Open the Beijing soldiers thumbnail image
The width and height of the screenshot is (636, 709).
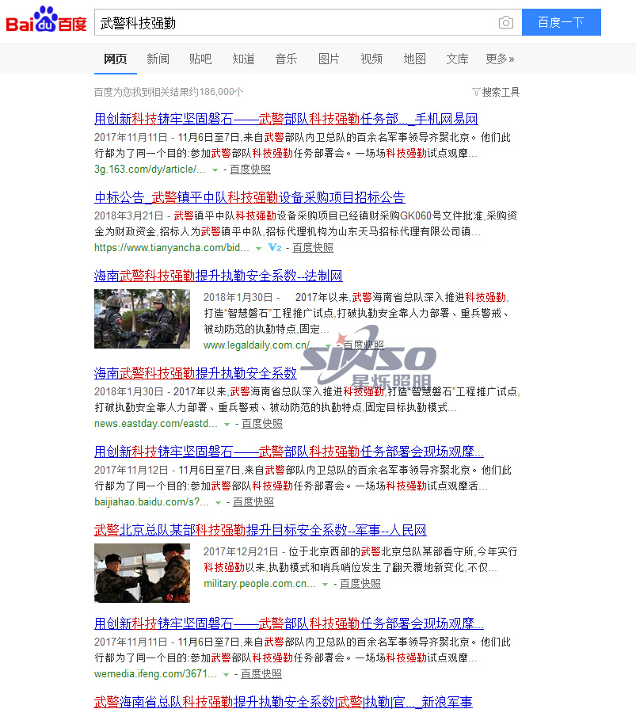(142, 572)
